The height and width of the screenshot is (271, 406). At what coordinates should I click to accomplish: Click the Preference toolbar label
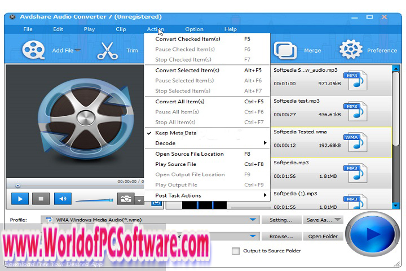click(382, 50)
